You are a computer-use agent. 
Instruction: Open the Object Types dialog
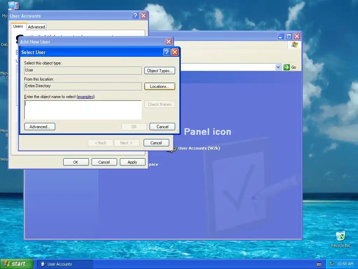tap(159, 71)
